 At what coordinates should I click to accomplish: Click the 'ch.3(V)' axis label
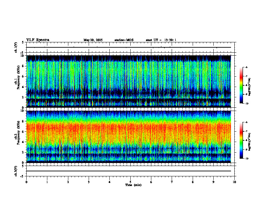tap(16, 171)
